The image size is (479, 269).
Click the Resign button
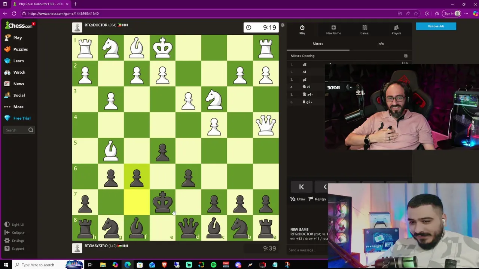tap(317, 199)
